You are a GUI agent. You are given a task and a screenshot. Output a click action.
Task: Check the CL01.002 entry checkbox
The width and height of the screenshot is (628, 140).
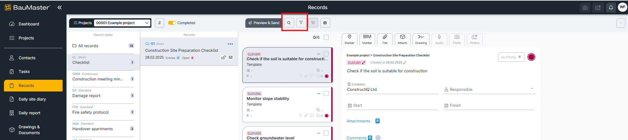point(326,93)
